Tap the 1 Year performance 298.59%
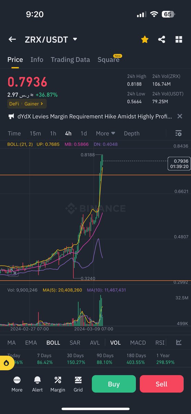 (165, 362)
